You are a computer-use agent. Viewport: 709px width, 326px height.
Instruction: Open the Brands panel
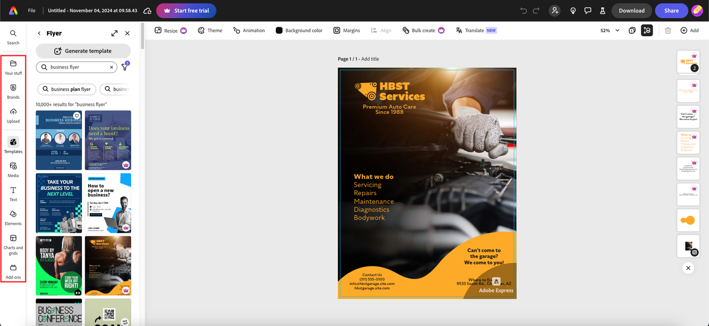(13, 91)
